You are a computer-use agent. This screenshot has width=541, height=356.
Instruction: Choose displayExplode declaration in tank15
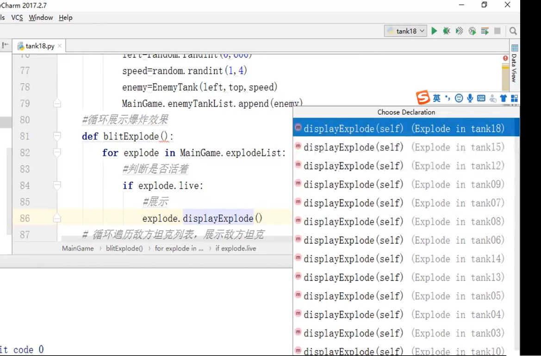[x=406, y=147]
